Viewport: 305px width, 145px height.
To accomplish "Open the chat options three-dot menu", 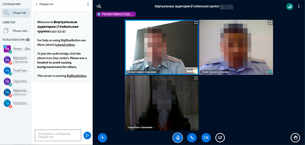I will point(88,4).
